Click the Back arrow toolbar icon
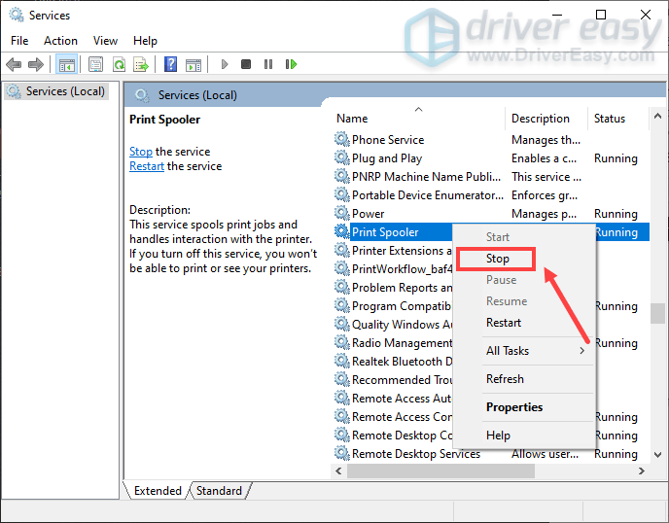 tap(14, 64)
